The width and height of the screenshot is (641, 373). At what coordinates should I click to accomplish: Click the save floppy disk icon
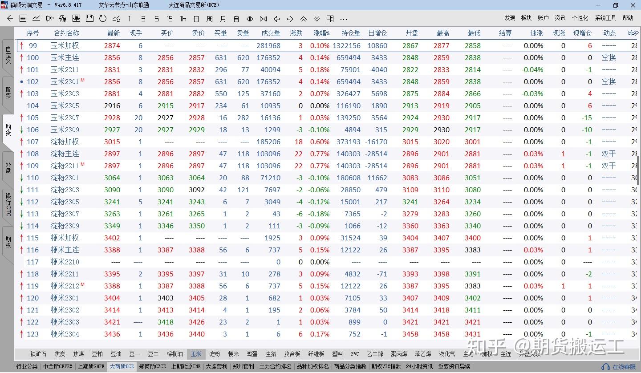point(89,19)
